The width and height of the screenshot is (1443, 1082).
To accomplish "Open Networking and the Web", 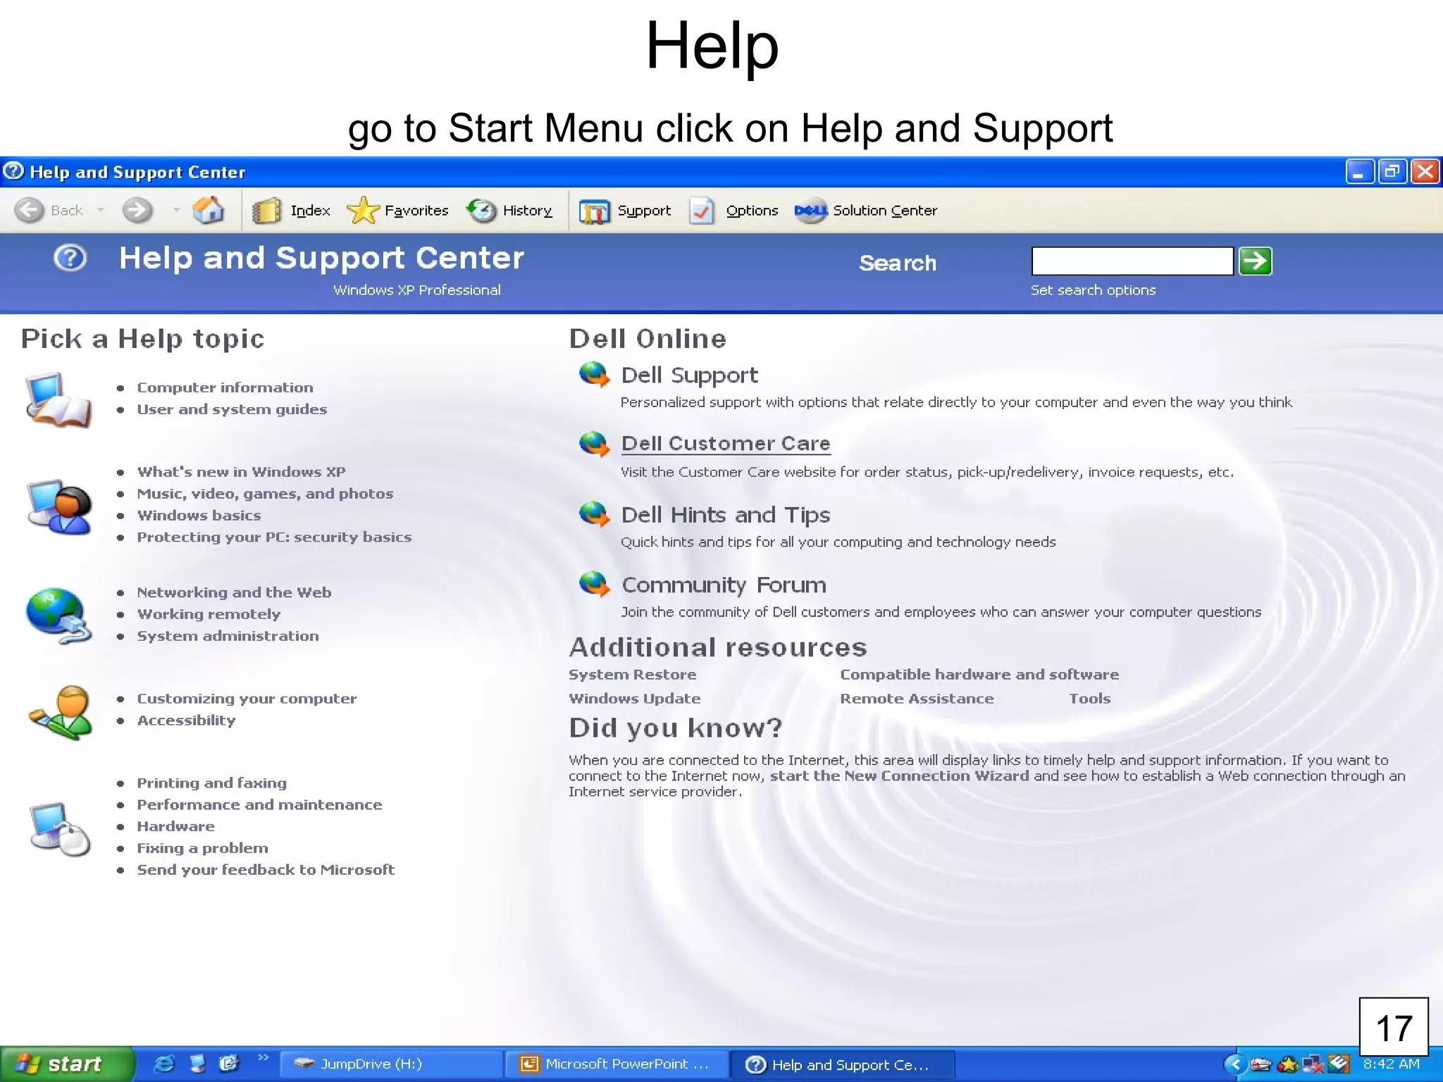I will 234,592.
